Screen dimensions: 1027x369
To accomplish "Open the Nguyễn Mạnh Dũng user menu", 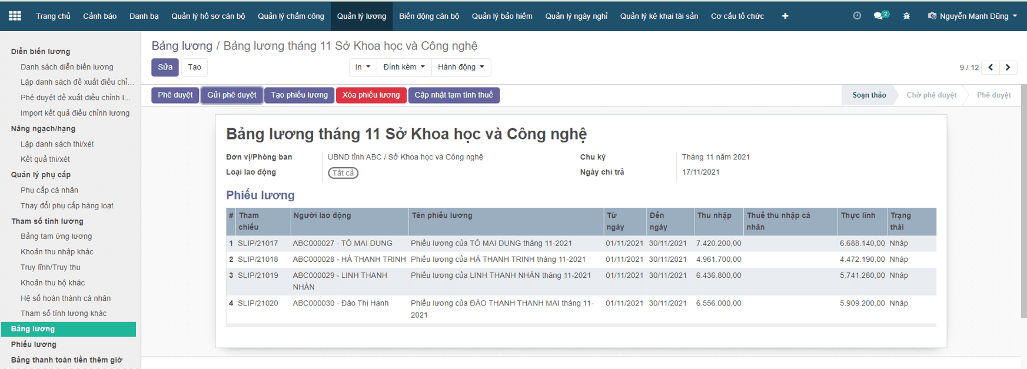I will pos(972,16).
